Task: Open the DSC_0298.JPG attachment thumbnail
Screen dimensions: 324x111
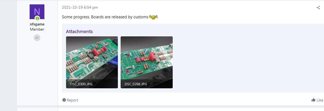Action: pos(146,62)
